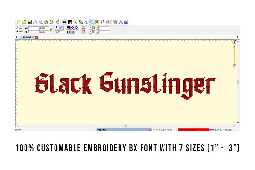Open the hoop preferences icon
Image resolution: width=255 pixels, height=170 pixels.
(x=97, y=22)
